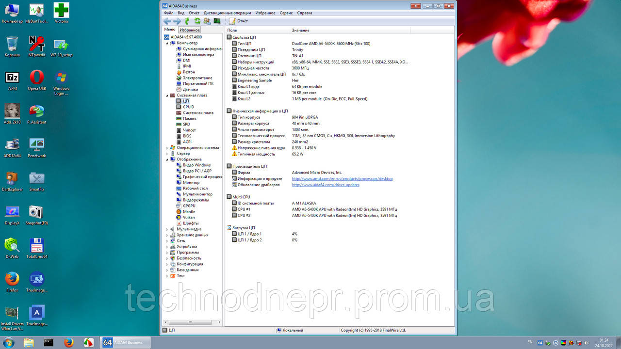Click the green Up arrow toolbar icon
Viewport: 621px width, 349px height.
[187, 21]
